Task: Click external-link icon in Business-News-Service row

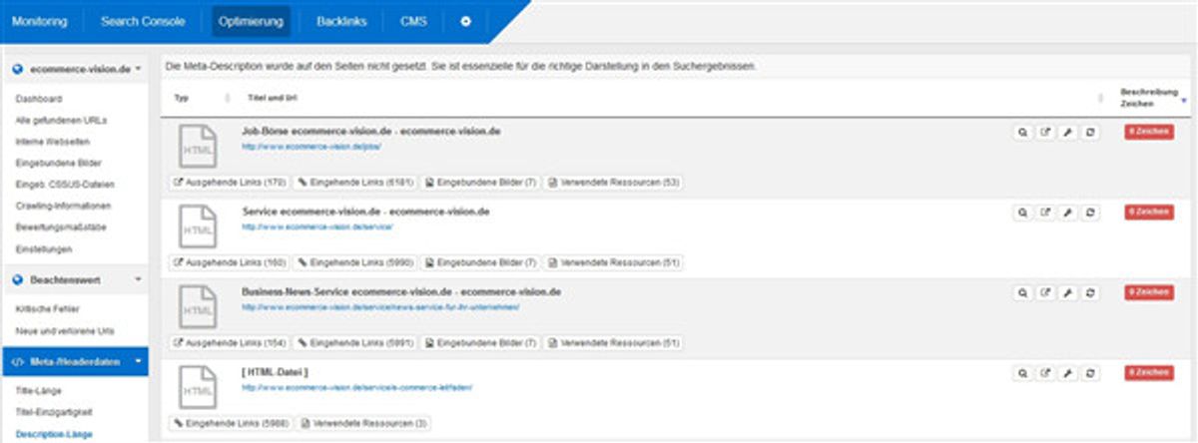Action: coord(1045,293)
